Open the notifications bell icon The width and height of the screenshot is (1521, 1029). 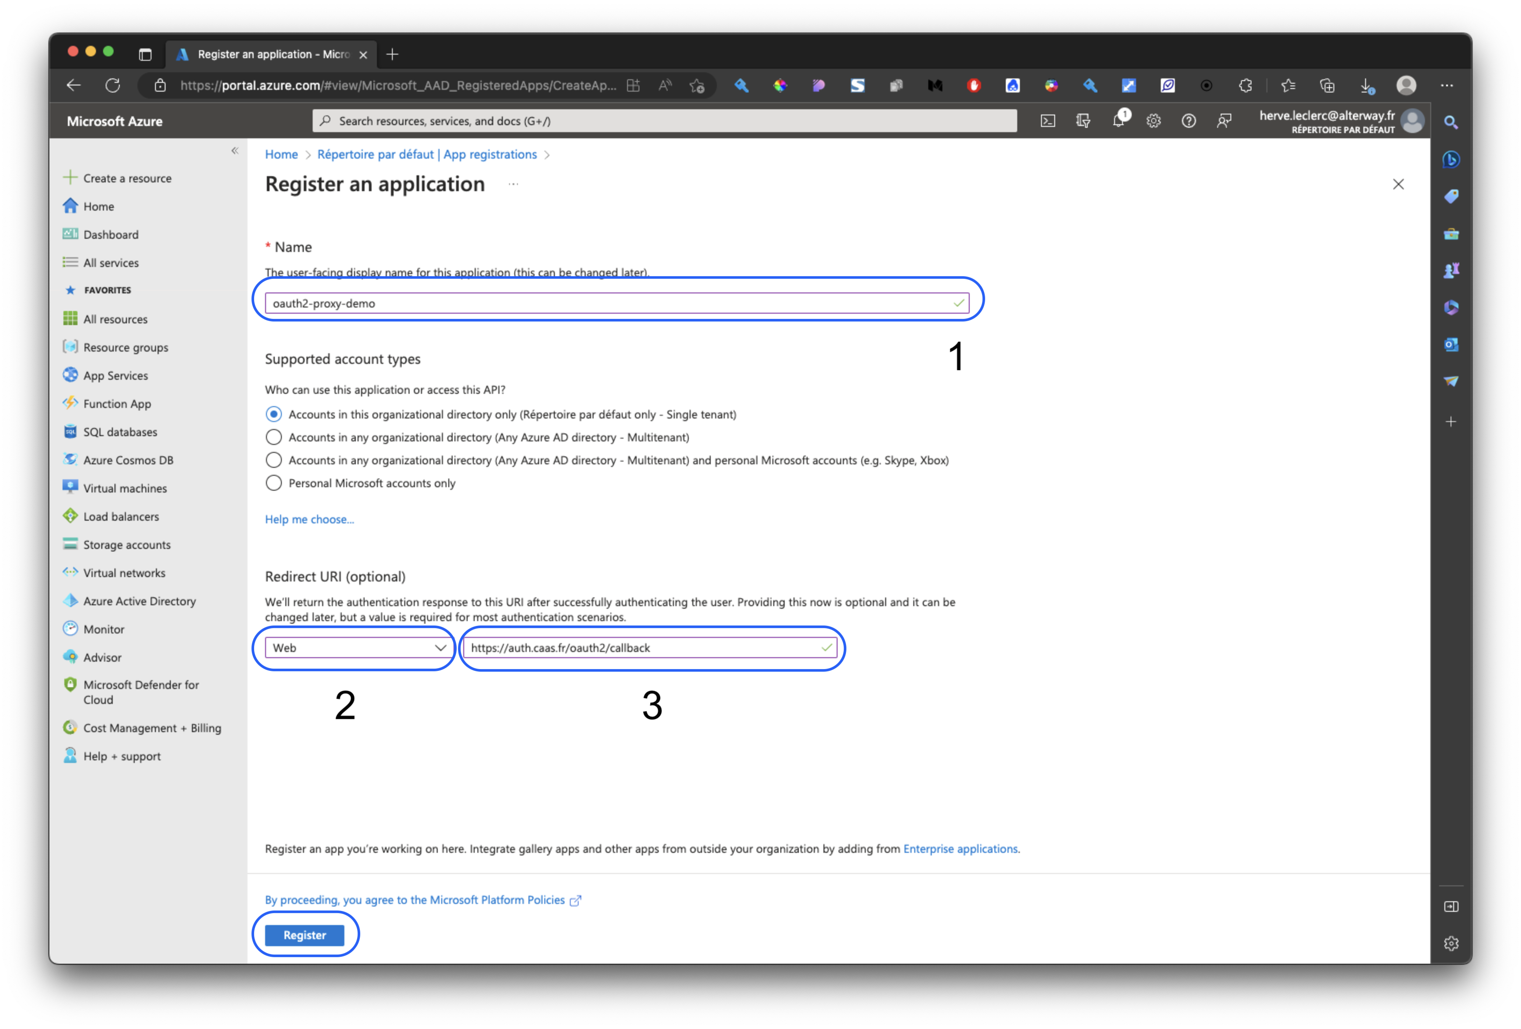[1119, 121]
